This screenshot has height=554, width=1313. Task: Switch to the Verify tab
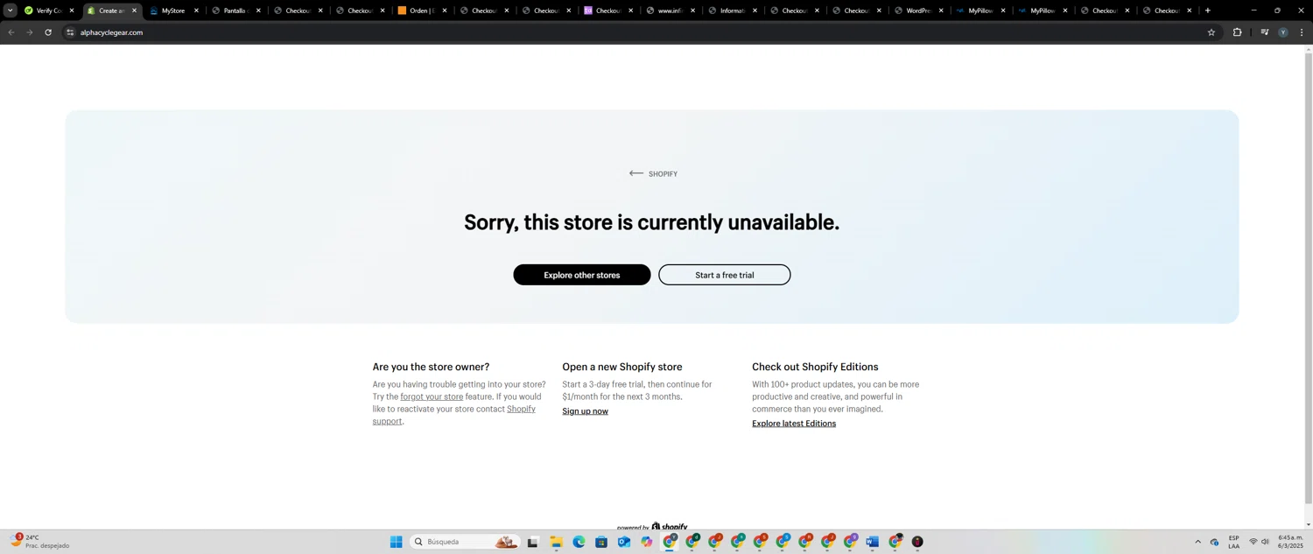[x=49, y=11]
